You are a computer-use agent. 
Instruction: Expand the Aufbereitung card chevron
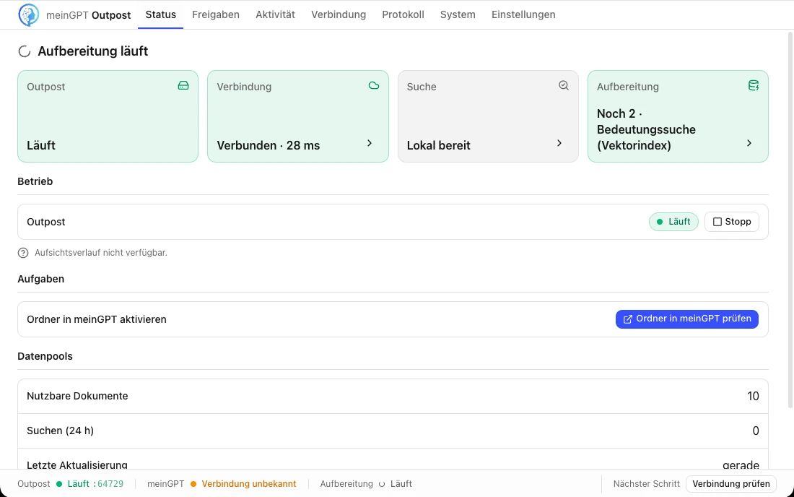click(x=749, y=143)
